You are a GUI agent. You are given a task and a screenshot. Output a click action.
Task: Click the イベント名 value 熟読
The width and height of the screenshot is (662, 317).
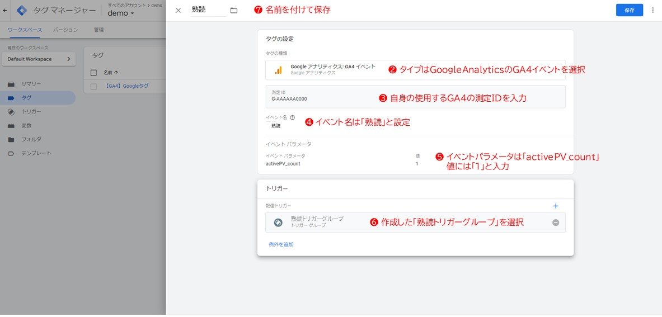coord(276,126)
